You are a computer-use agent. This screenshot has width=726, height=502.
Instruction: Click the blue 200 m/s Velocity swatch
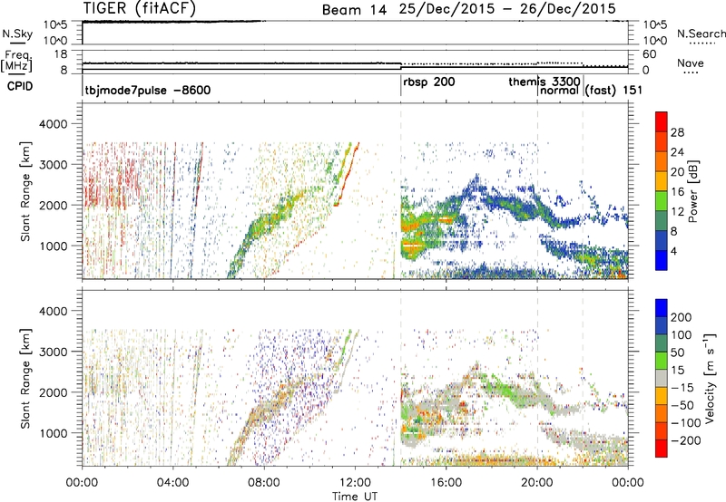661,308
